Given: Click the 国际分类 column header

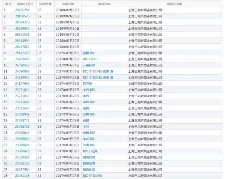Looking at the screenshot, I should (45, 4).
